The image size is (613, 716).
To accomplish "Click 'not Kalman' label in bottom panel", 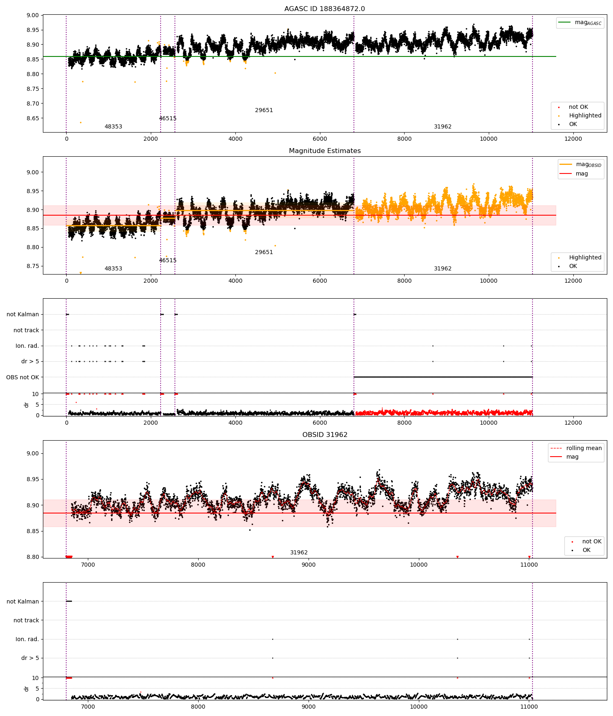I will coord(23,601).
